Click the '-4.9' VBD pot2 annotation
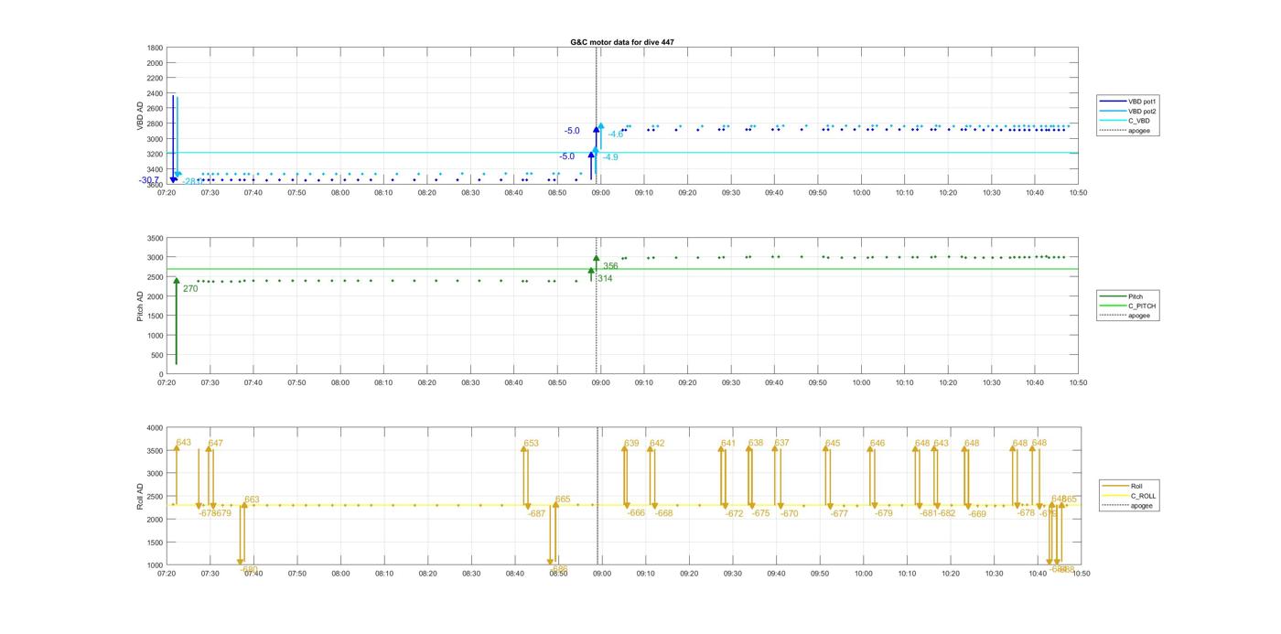 click(610, 157)
